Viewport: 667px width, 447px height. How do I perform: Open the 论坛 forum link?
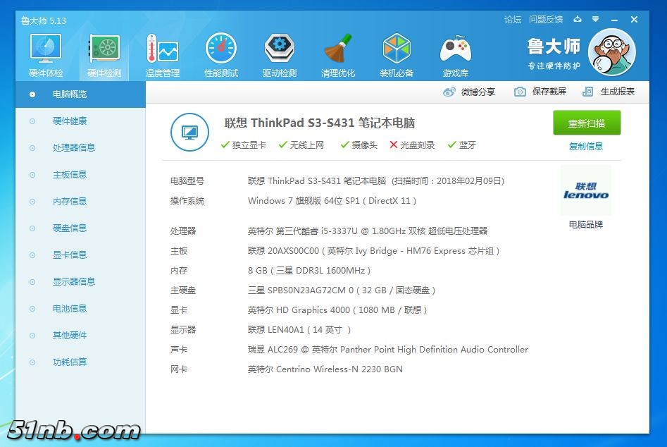513,20
